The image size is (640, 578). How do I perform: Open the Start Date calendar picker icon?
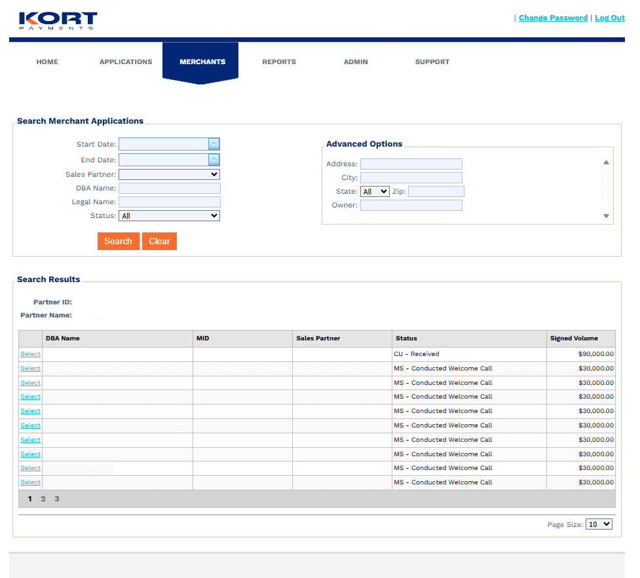pos(214,144)
